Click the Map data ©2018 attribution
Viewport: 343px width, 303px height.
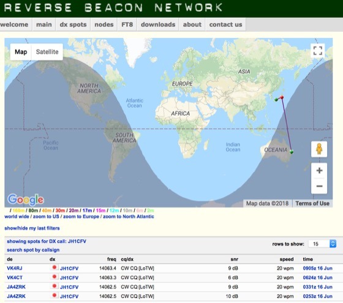[267, 203]
